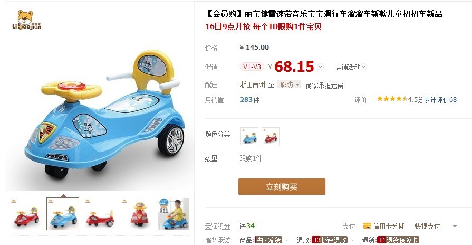Open the 店铺活动 store activity dropdown
This screenshot has height=245, width=472.
click(351, 67)
